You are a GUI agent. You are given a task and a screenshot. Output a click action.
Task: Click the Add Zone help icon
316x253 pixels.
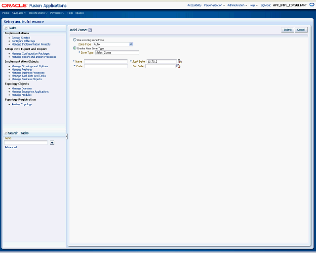click(x=90, y=30)
